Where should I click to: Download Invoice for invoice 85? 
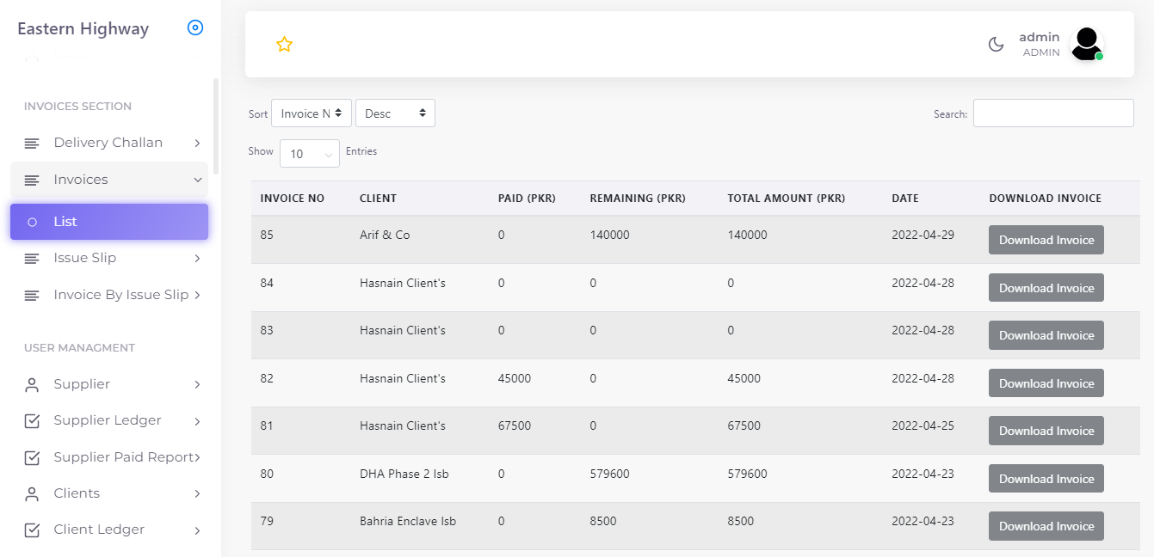1046,240
